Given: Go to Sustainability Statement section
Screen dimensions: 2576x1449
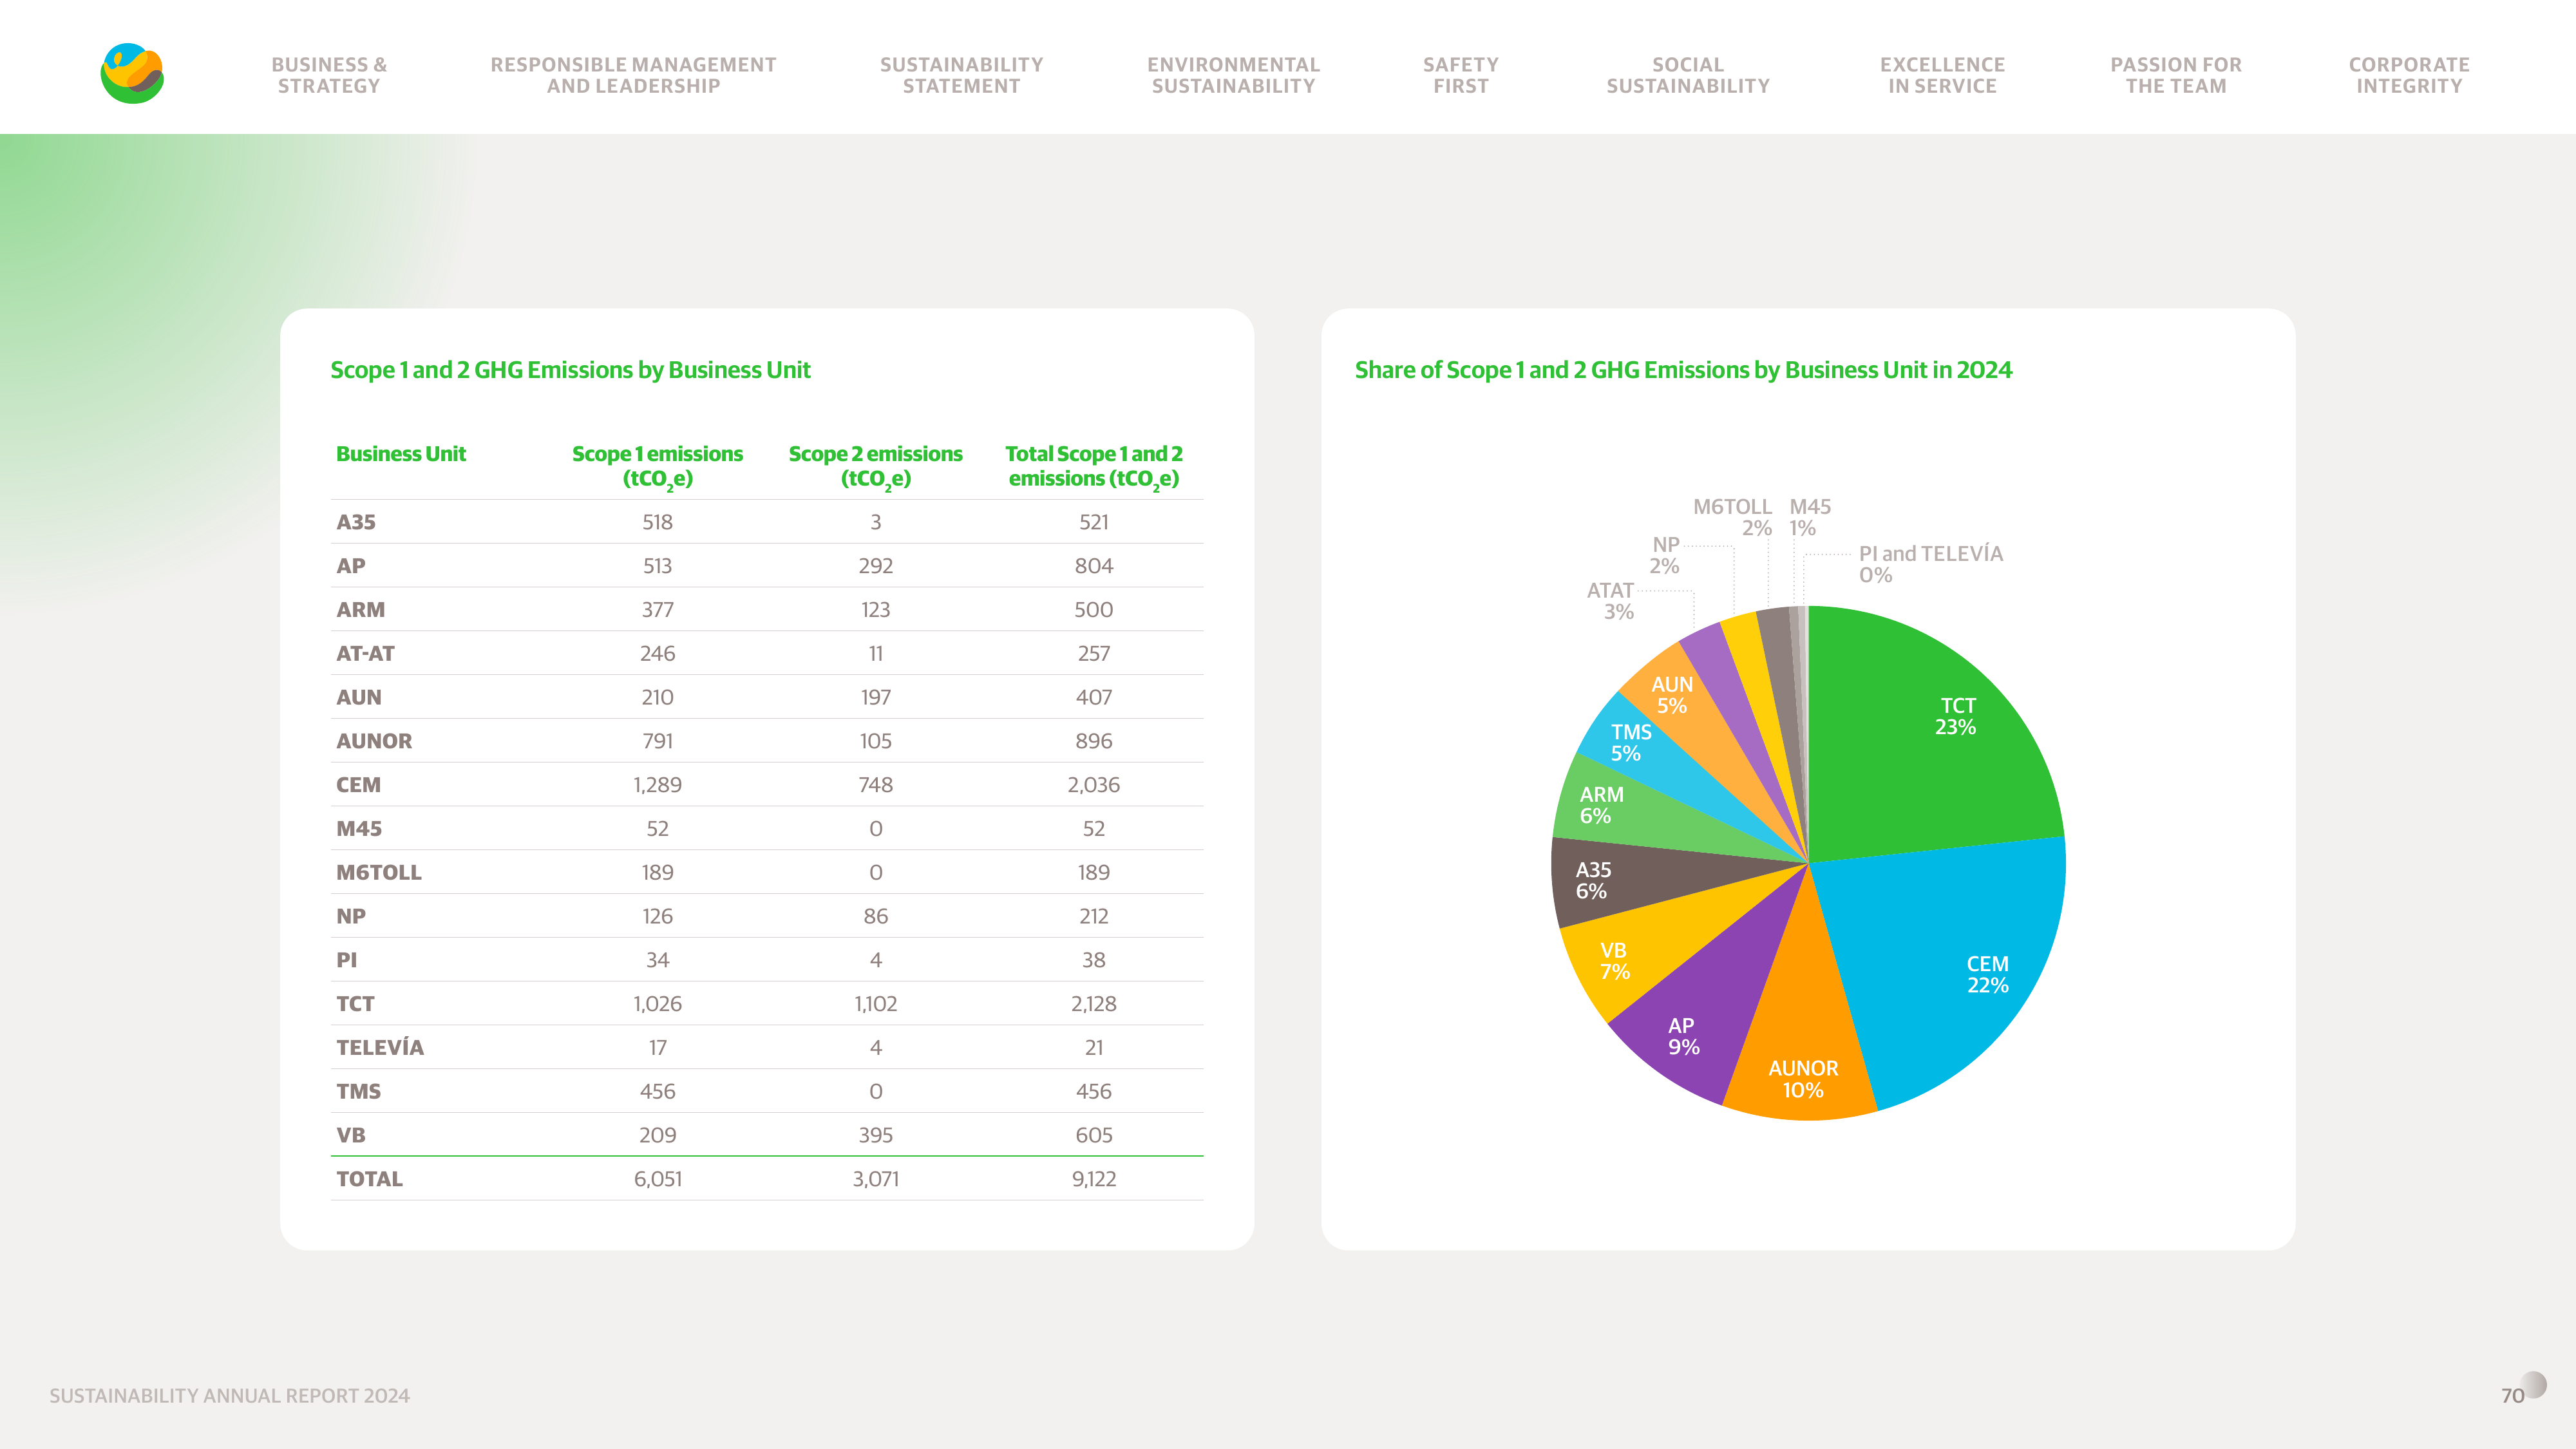Looking at the screenshot, I should [961, 75].
